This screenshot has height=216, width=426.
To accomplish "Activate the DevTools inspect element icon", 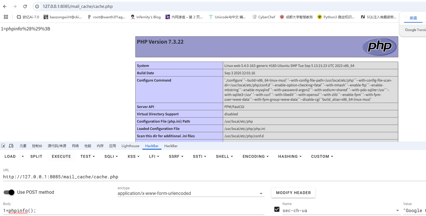I will pyautogui.click(x=3, y=146).
